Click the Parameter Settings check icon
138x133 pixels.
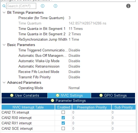point(53,100)
